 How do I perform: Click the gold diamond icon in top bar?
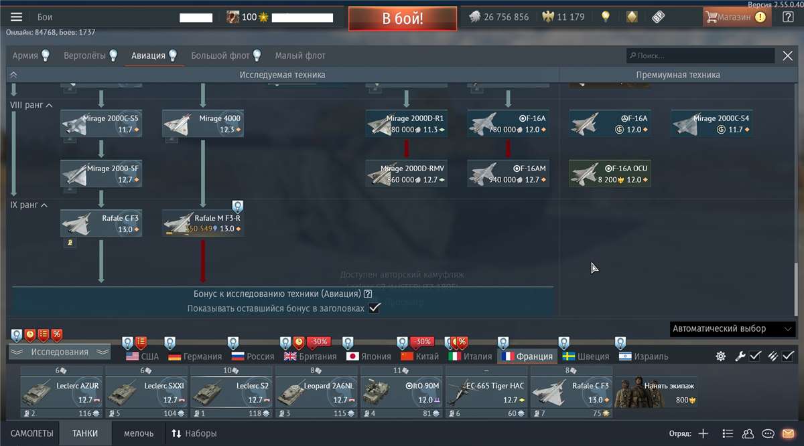(632, 17)
